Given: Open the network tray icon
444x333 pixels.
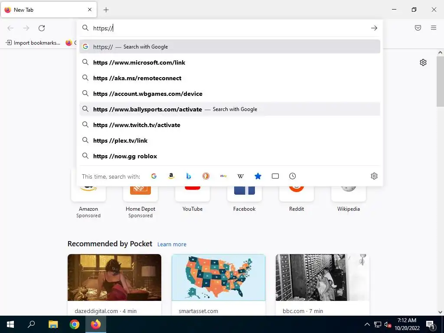Looking at the screenshot, I should (x=378, y=324).
